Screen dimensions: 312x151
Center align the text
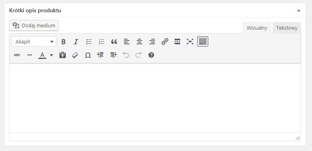(x=139, y=42)
